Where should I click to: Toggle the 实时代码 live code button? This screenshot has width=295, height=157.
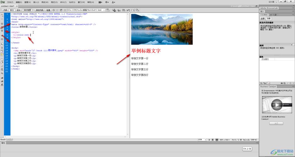[x=39, y=10]
